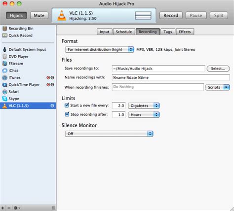Uncheck Stop recording after
The image size is (234, 211).
(x=67, y=114)
